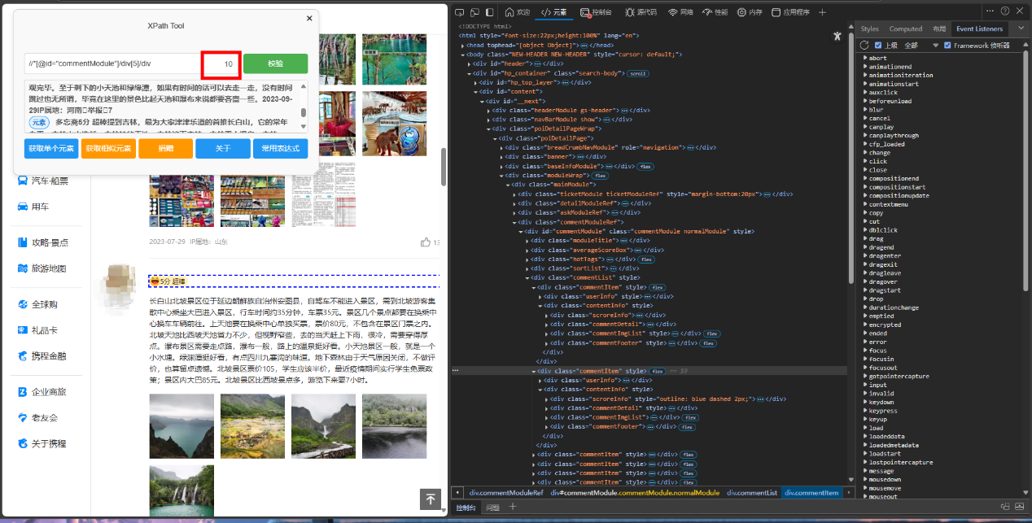Click the drawer dock icon left of the last

click(1005, 507)
